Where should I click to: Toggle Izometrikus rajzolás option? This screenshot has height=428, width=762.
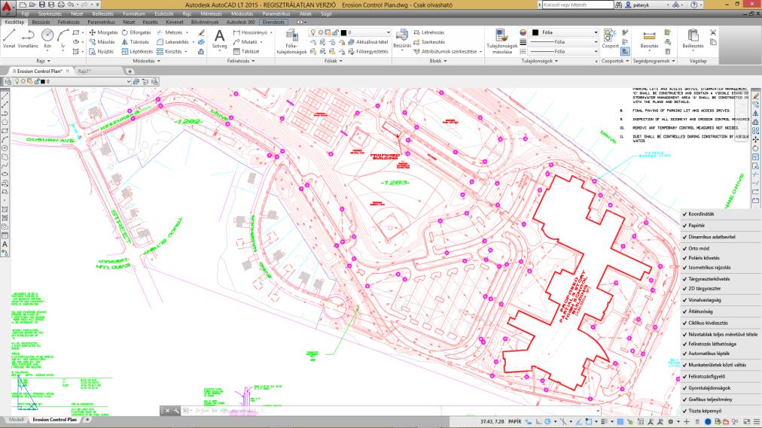(x=721, y=267)
